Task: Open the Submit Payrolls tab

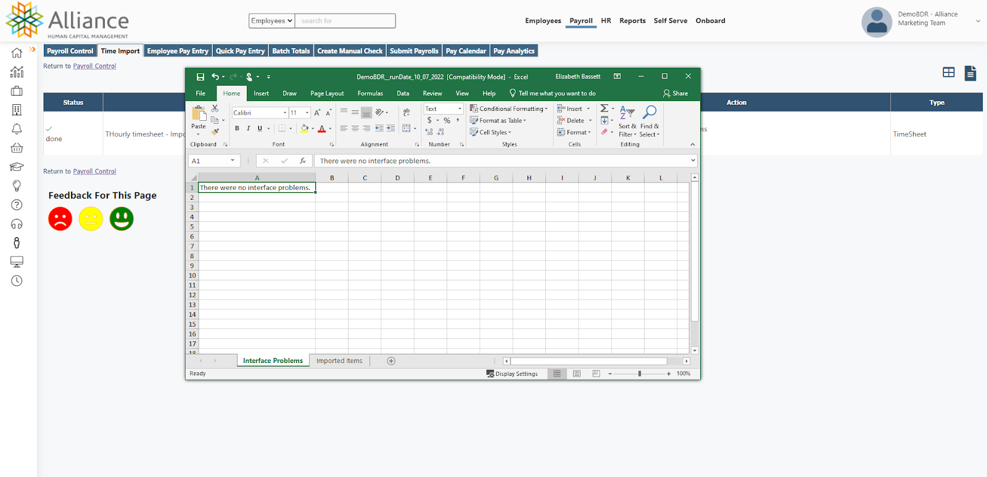Action: point(414,51)
